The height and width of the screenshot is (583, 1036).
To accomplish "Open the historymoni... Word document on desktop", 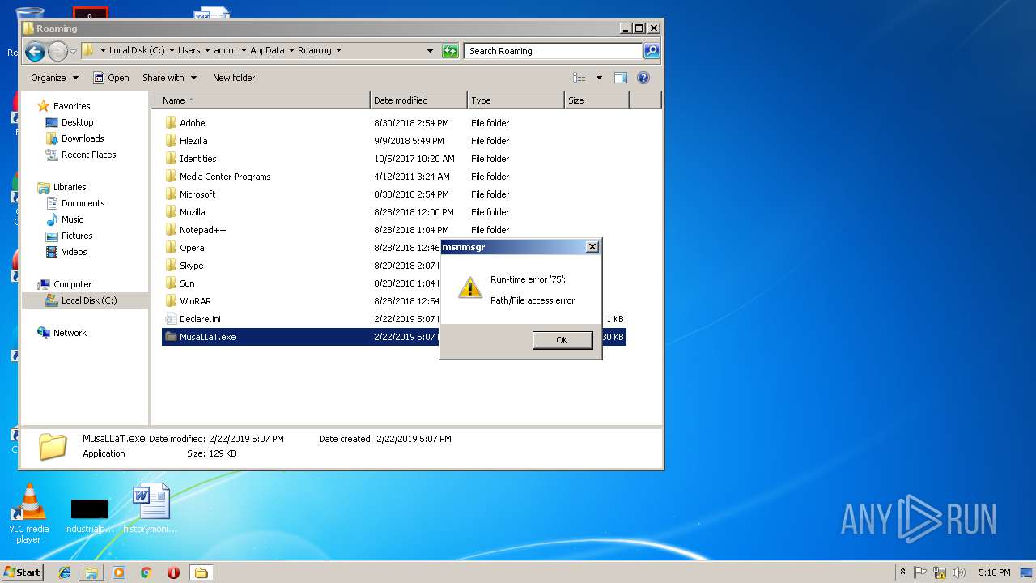I will (151, 509).
